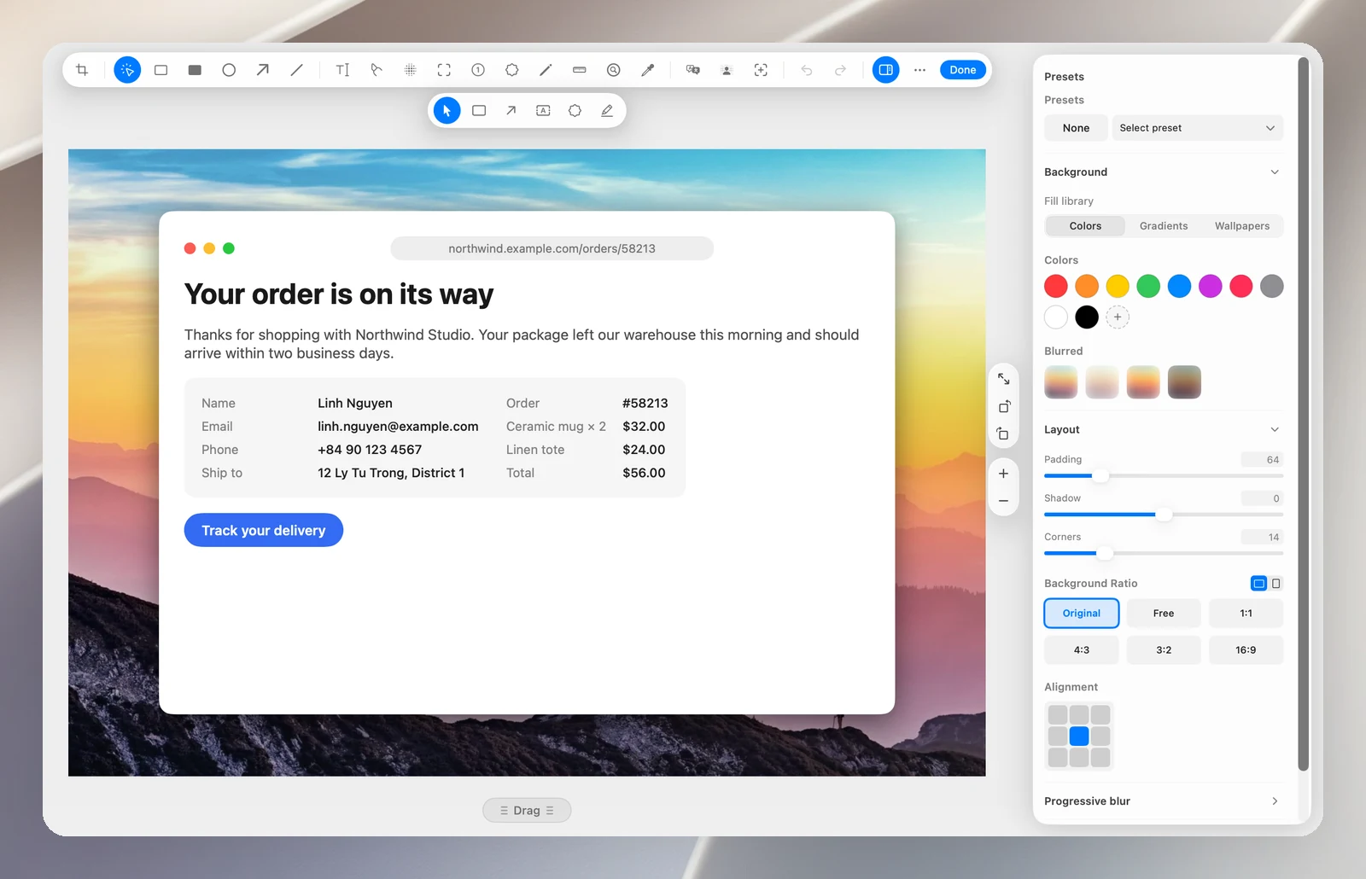Click the redo arrow
The image size is (1366, 879).
[x=840, y=70]
